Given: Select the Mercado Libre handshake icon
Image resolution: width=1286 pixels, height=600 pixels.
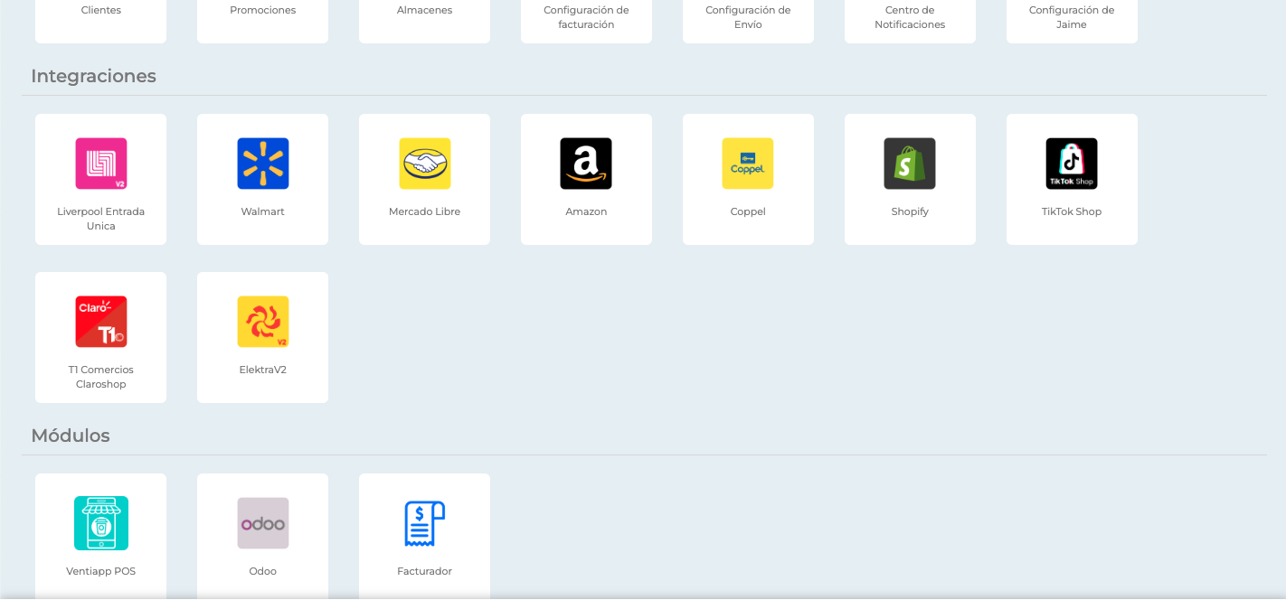Looking at the screenshot, I should click(424, 164).
